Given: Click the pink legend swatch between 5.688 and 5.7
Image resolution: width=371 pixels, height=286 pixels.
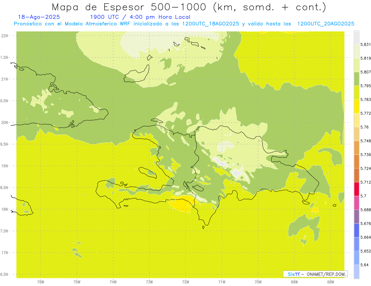Looking at the screenshot, I should pyautogui.click(x=356, y=203).
